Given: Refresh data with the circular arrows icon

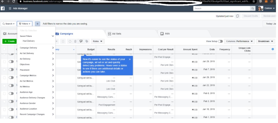Looking at the screenshot, I should (x=238, y=16).
